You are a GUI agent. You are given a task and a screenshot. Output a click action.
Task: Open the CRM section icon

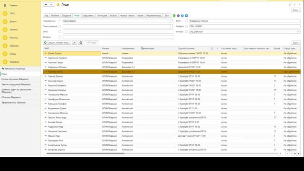pos(5,13)
